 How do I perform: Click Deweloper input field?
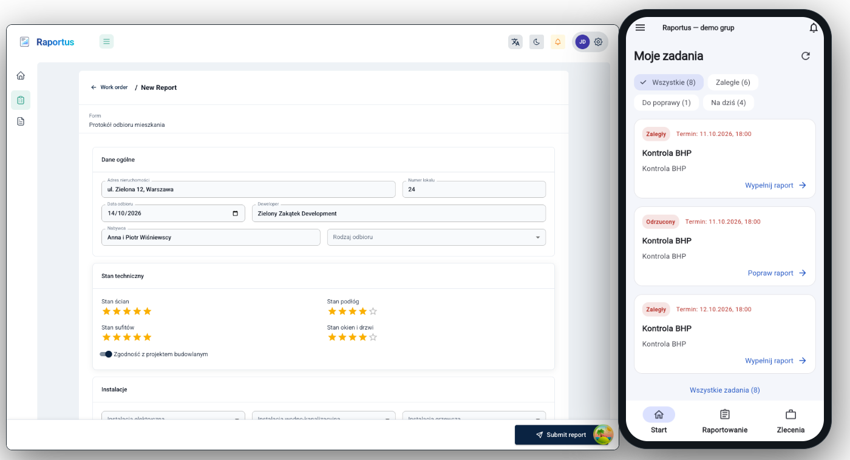[399, 214]
